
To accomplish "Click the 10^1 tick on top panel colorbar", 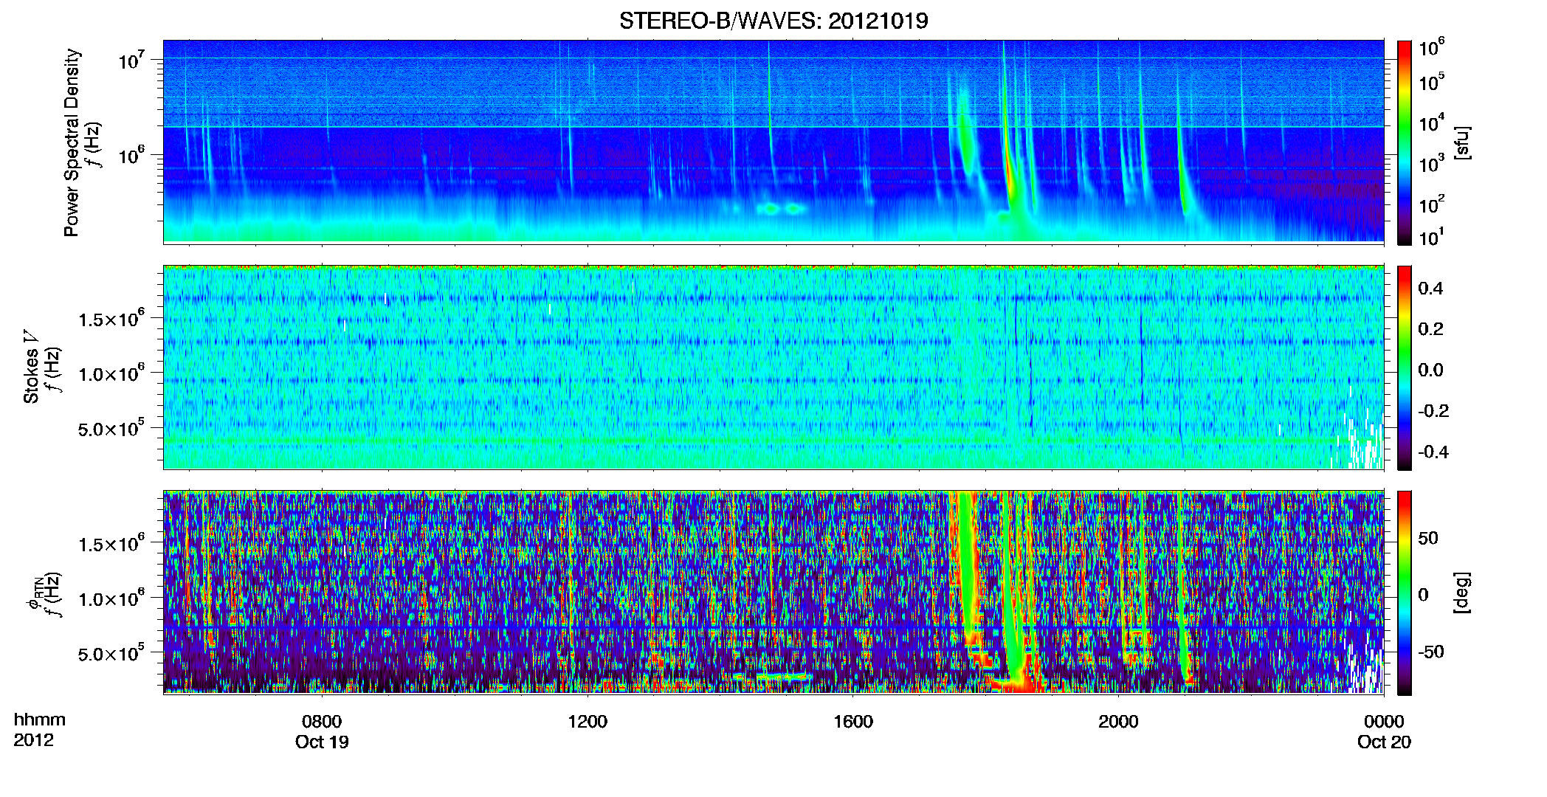I will click(1431, 238).
